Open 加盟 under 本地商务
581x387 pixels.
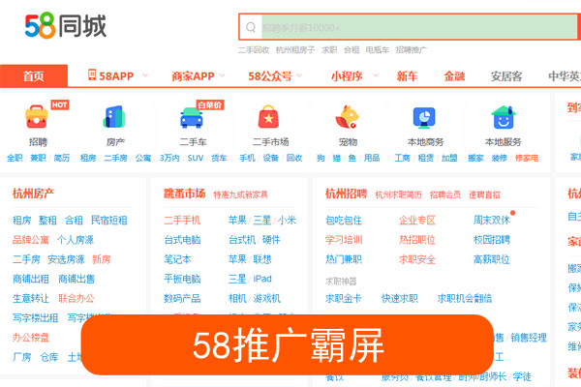[449, 158]
